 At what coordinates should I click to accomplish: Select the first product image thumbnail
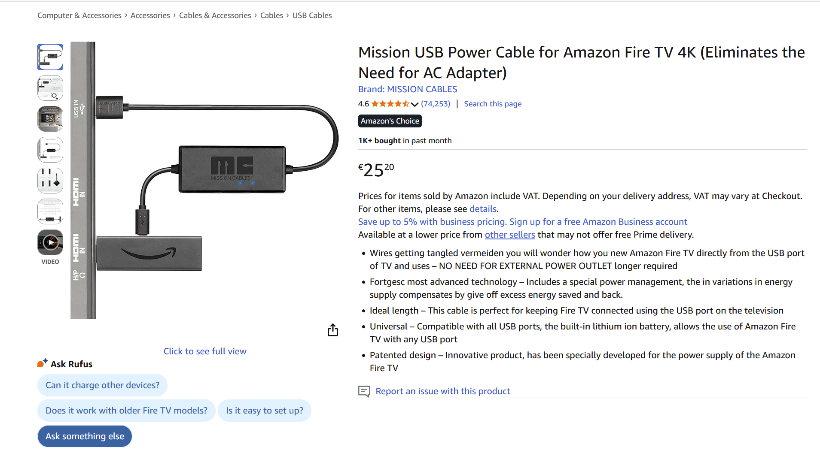click(50, 57)
